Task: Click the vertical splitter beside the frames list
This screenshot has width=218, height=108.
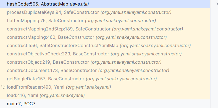Action: [211, 54]
